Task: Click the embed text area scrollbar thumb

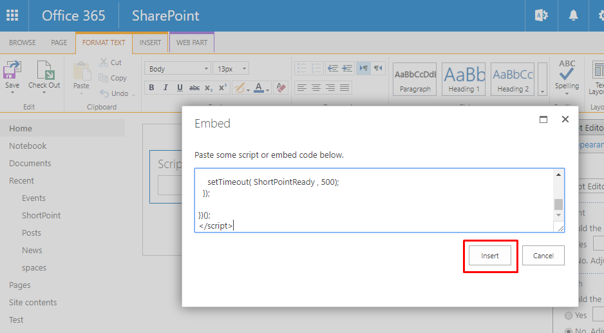Action: click(558, 204)
